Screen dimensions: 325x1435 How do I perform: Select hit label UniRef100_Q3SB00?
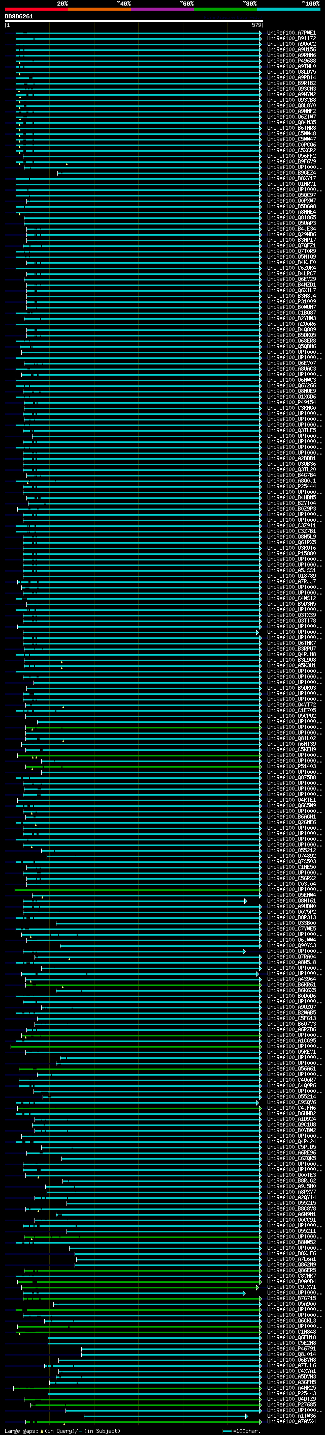pos(291,923)
